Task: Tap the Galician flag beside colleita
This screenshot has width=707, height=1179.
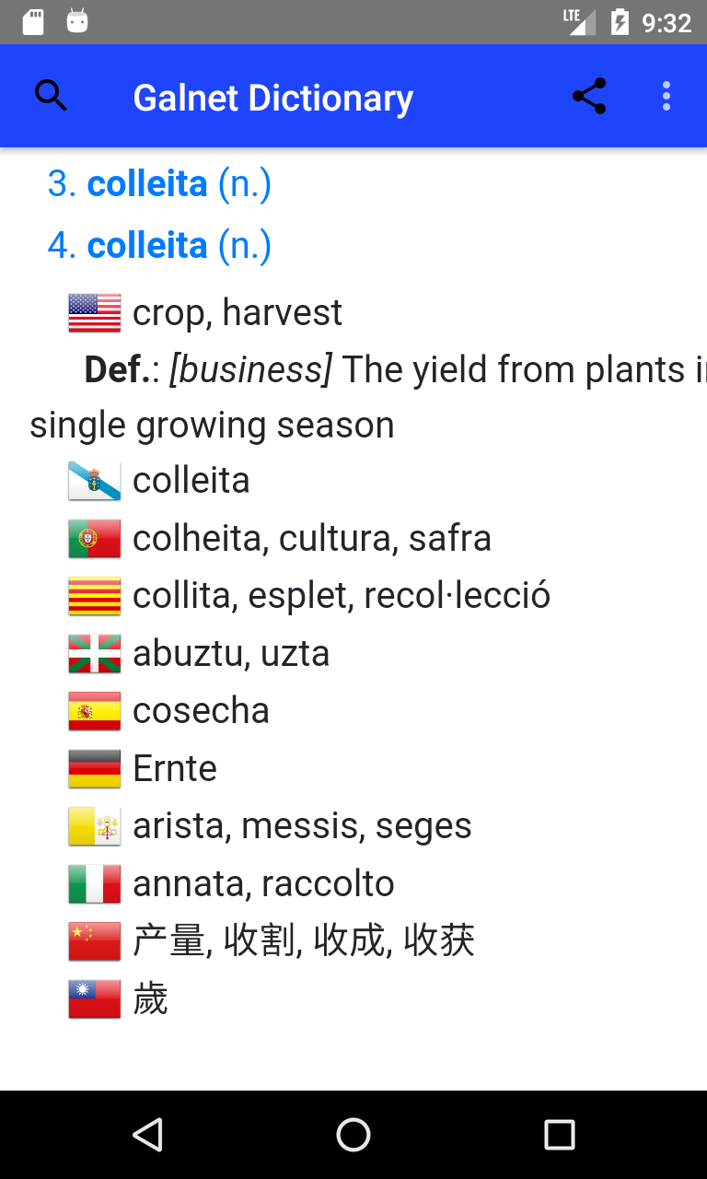Action: [x=95, y=481]
